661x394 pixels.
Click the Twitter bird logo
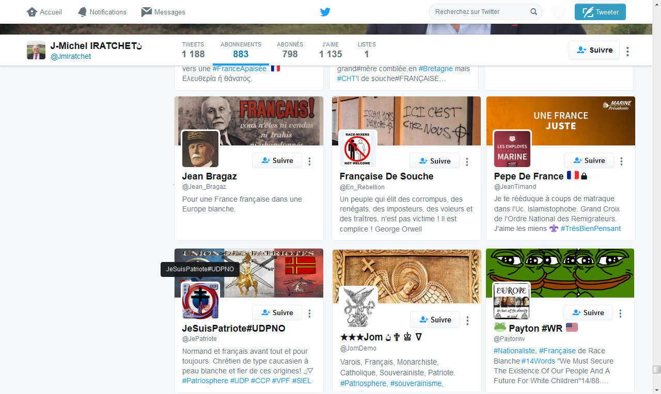pos(325,12)
